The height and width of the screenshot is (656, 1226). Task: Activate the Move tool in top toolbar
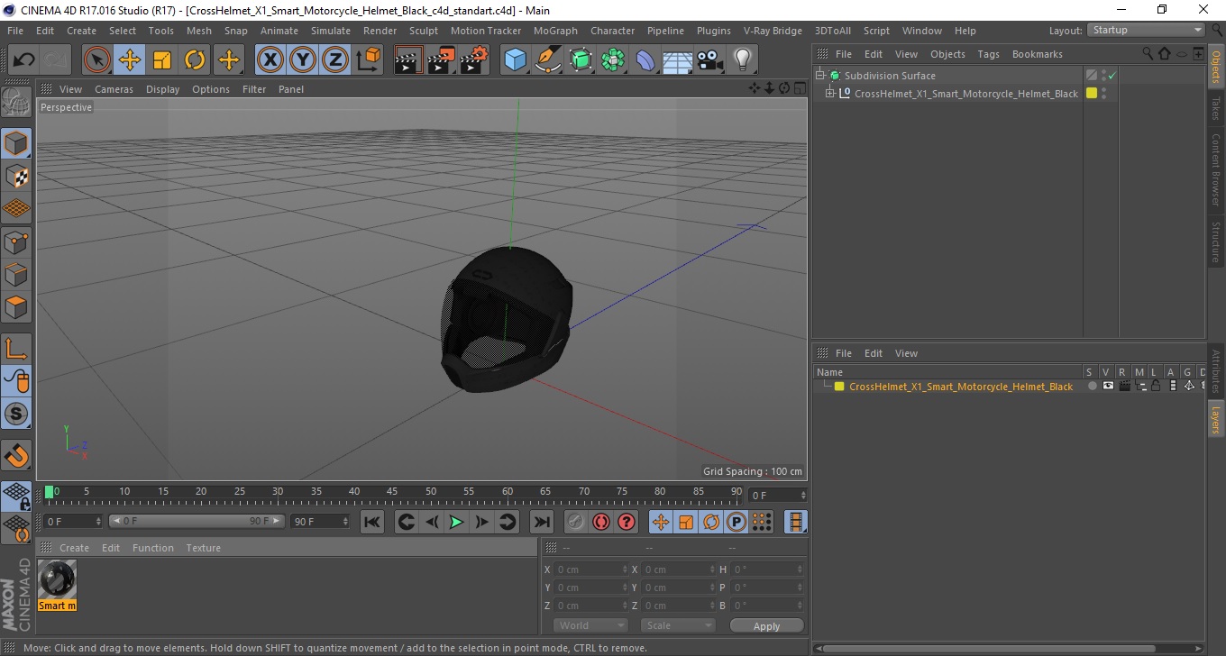click(130, 60)
